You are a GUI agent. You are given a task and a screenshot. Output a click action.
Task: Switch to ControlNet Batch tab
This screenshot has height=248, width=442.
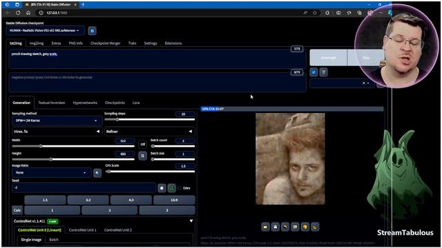54,240
